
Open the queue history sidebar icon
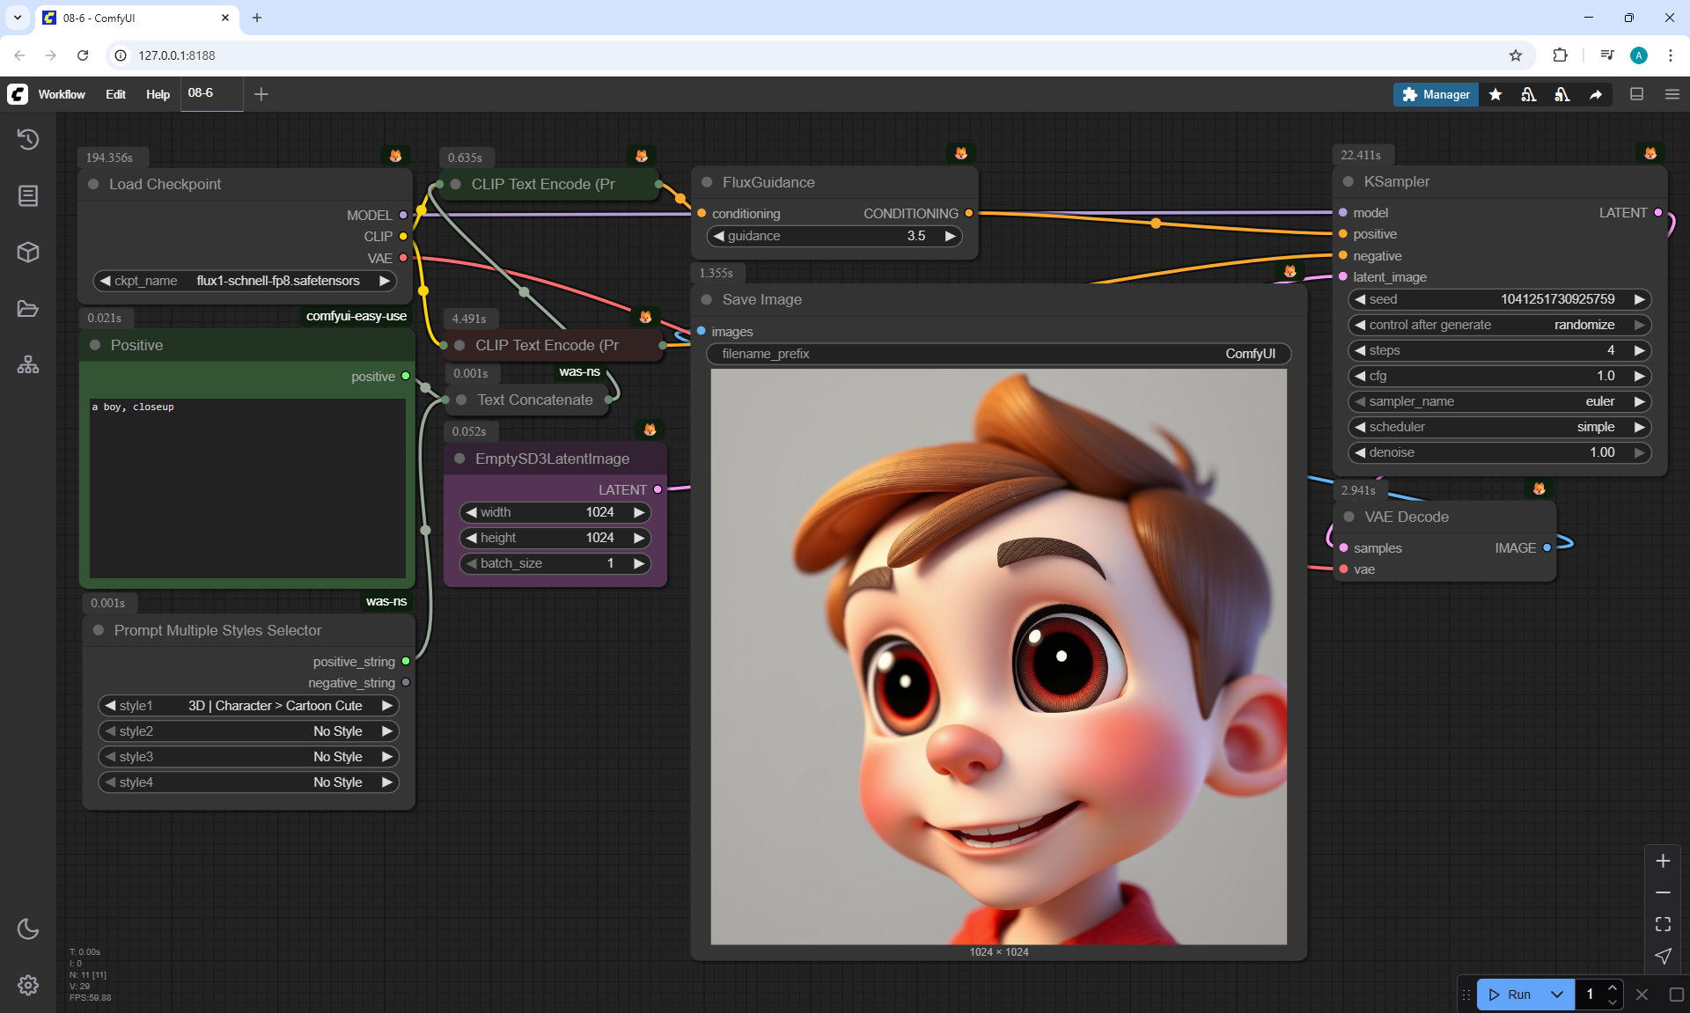[28, 139]
